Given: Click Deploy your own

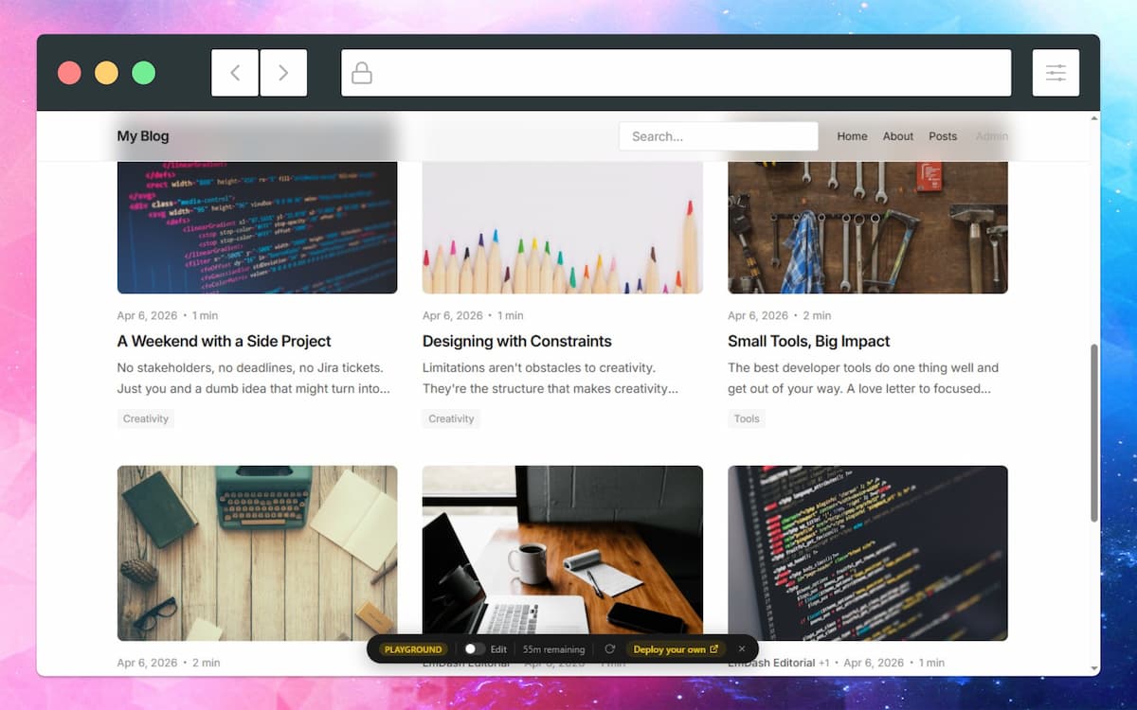Looking at the screenshot, I should click(x=671, y=648).
